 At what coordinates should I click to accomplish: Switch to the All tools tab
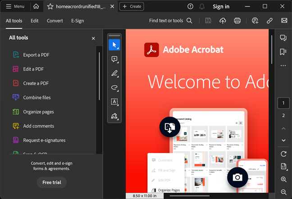tap(14, 21)
